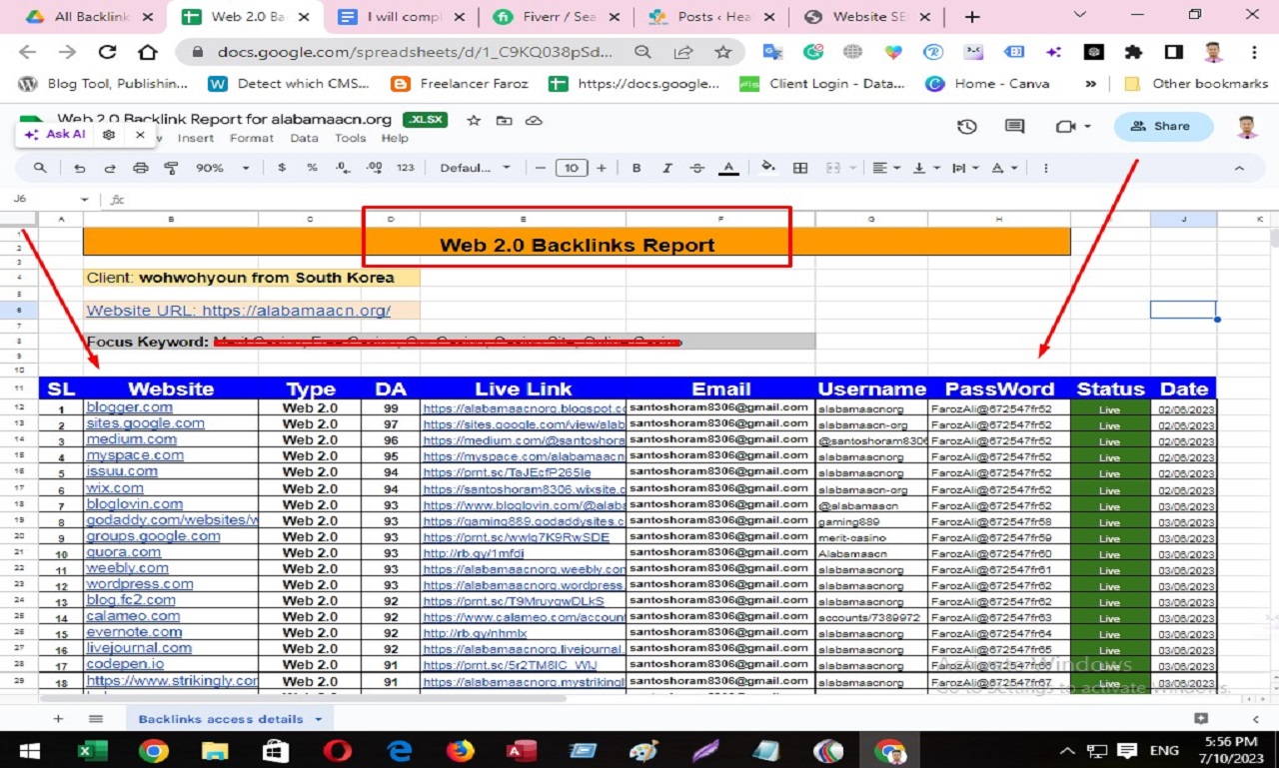
Task: Increase decimal places
Action: [374, 168]
